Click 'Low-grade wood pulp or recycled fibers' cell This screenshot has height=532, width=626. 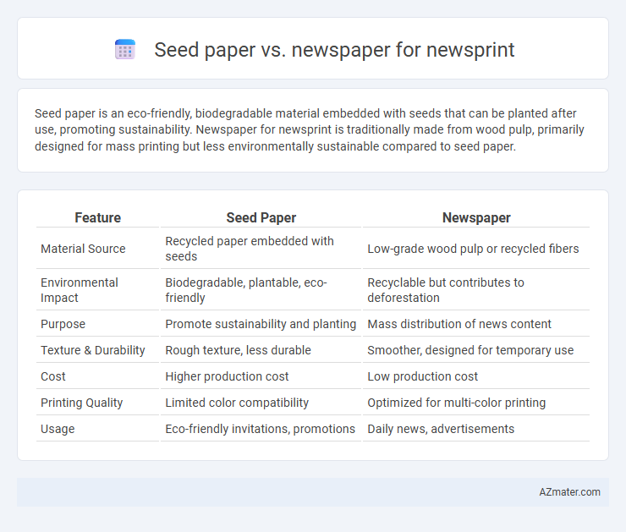[476, 249]
